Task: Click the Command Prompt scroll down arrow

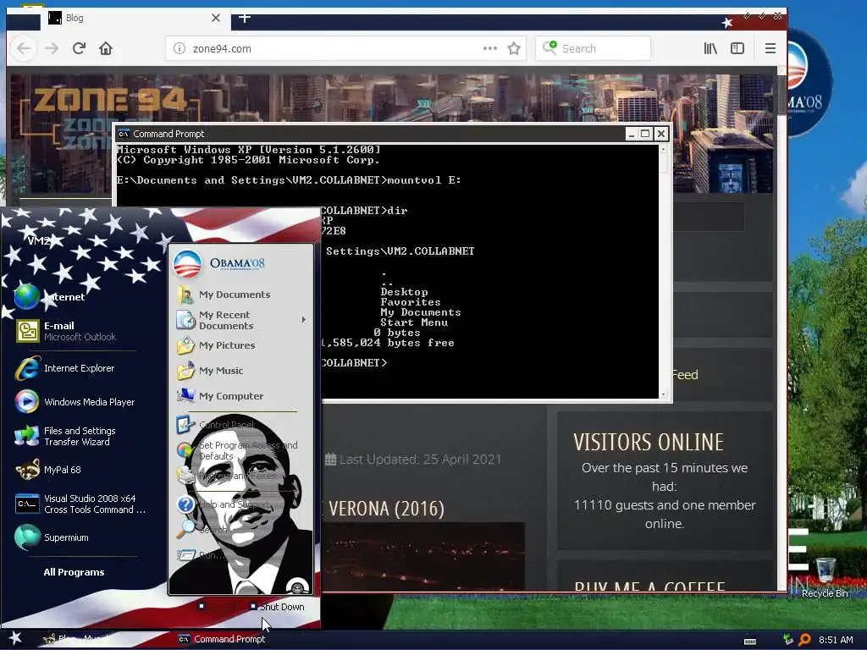Action: pos(664,394)
